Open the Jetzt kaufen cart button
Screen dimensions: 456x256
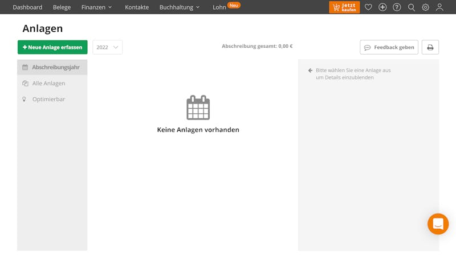(344, 7)
